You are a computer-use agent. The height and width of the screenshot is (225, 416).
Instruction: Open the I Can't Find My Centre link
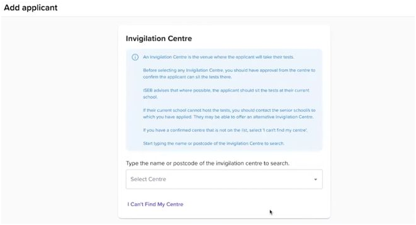(x=155, y=204)
